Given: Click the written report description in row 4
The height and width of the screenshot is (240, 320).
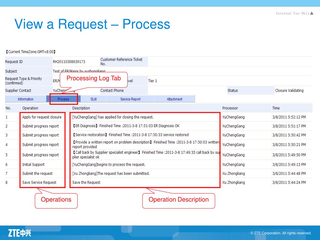Looking at the screenshot, I should (x=146, y=144).
